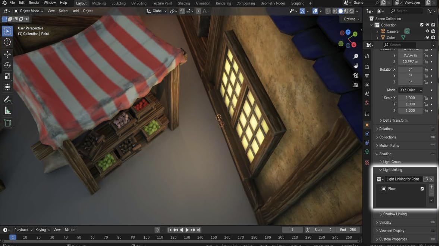Open the viewport Options dropdown
Viewport: 440px width, 248px height.
click(x=352, y=19)
